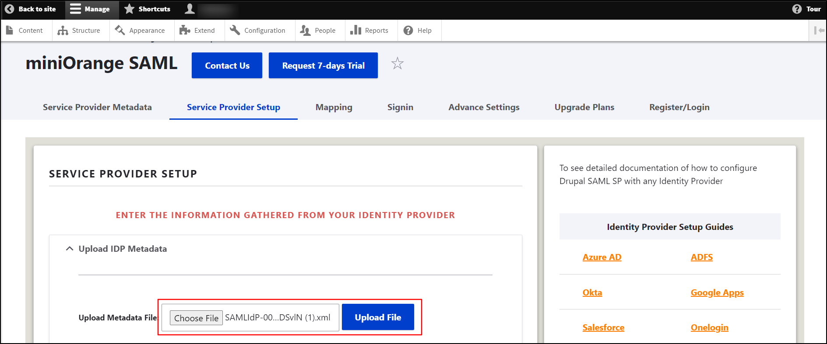The width and height of the screenshot is (827, 344).
Task: Start the Tour via question mark icon
Action: coord(797,9)
